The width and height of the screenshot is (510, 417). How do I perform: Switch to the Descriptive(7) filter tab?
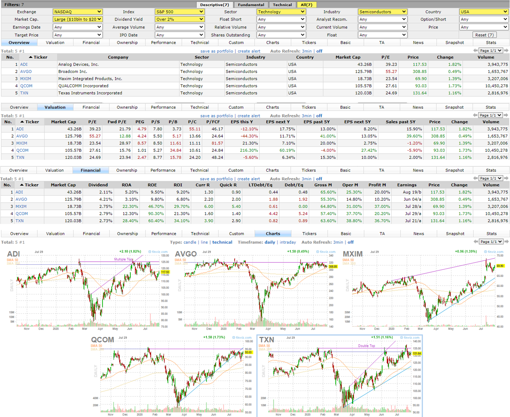[215, 5]
